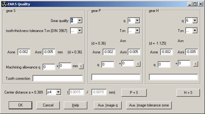Click the gear H Asni input field

coord(192,52)
